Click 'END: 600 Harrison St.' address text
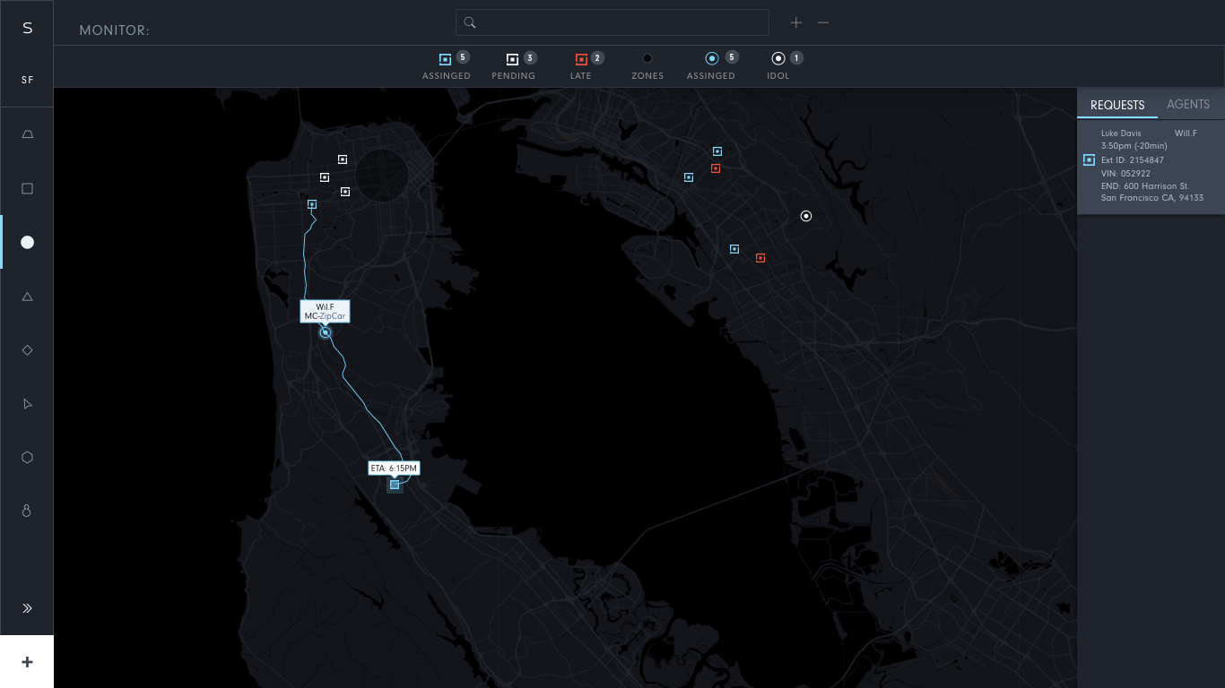 (x=1145, y=186)
